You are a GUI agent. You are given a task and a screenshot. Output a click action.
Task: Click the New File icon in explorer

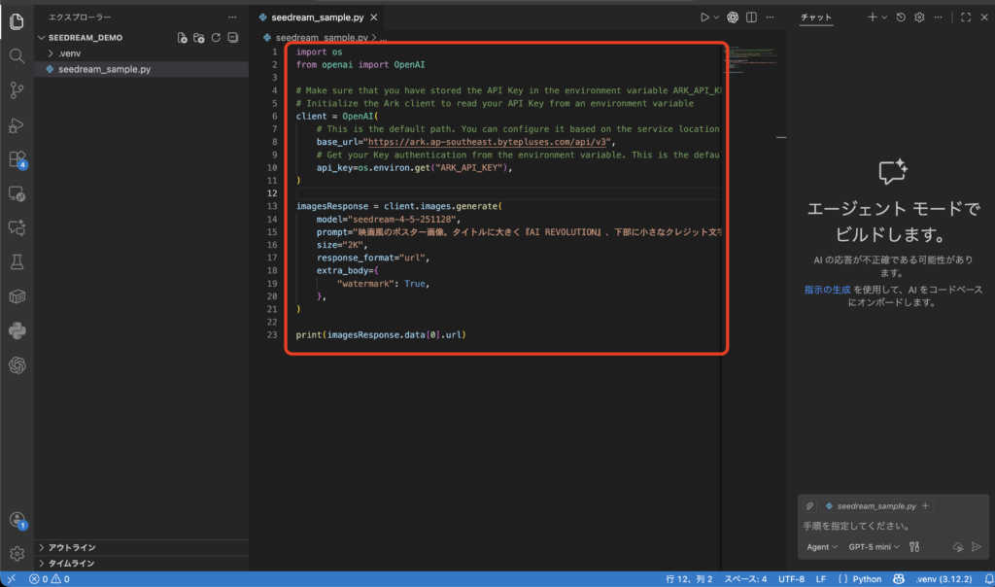point(182,37)
